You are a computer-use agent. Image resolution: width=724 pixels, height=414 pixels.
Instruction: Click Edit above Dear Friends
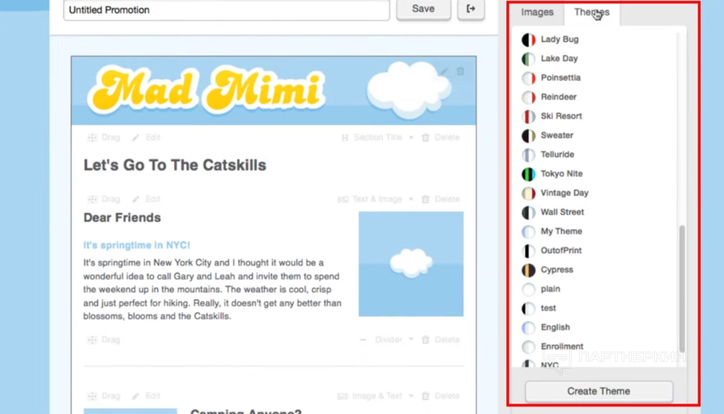click(146, 199)
